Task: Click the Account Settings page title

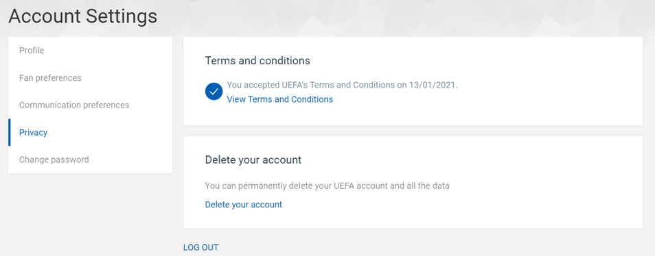Action: point(82,16)
